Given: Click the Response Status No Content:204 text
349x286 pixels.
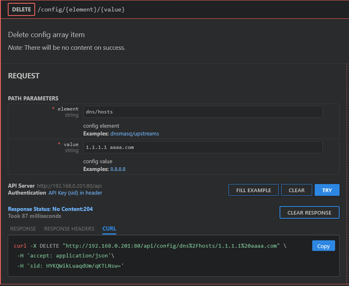Looking at the screenshot, I should [50, 209].
